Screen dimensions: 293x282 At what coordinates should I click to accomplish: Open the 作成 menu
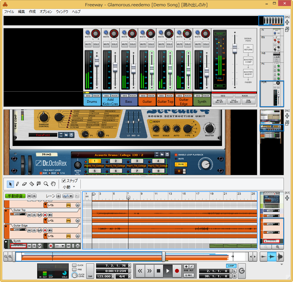tap(32, 11)
